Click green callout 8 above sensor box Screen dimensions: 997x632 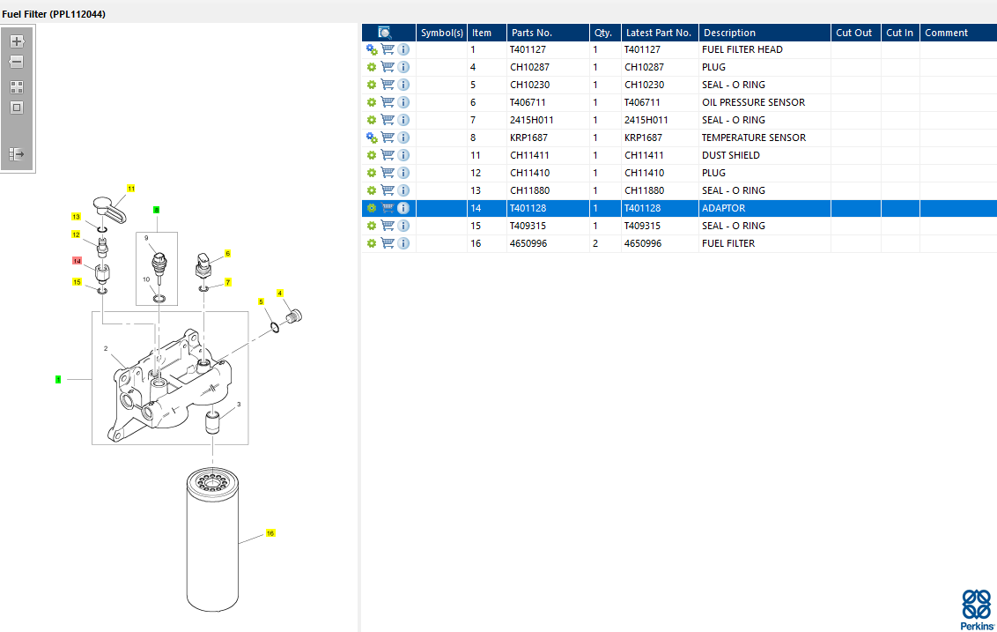point(157,210)
